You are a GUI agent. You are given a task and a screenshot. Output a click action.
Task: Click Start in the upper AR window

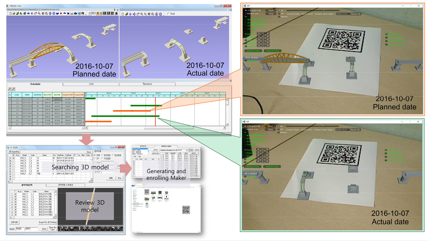click(x=271, y=10)
